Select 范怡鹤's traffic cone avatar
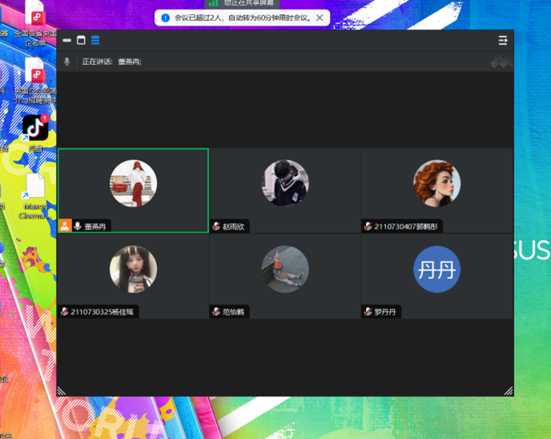Screen dimensions: 551x439 pyautogui.click(x=285, y=269)
